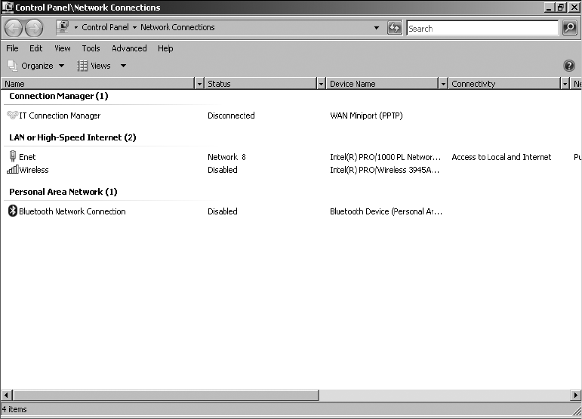Click the Organize toolbar icon
Screen dimensions: 582x419
[x=13, y=66]
